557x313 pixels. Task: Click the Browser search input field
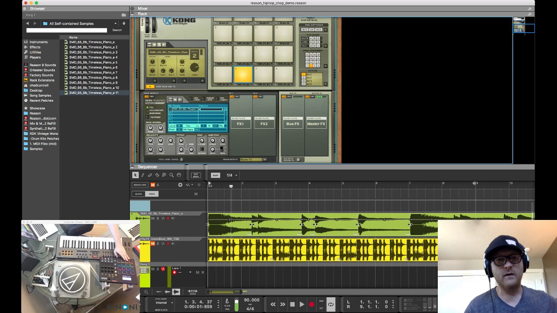pyautogui.click(x=67, y=30)
